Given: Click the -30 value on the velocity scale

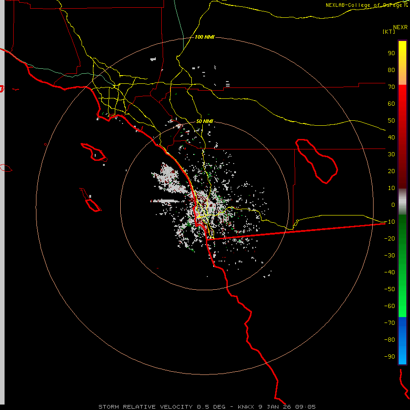Looking at the screenshot, I should [x=389, y=256].
